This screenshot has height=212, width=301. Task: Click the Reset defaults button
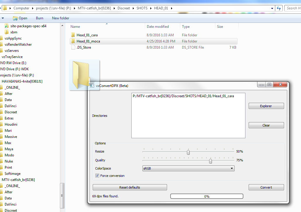130,187
